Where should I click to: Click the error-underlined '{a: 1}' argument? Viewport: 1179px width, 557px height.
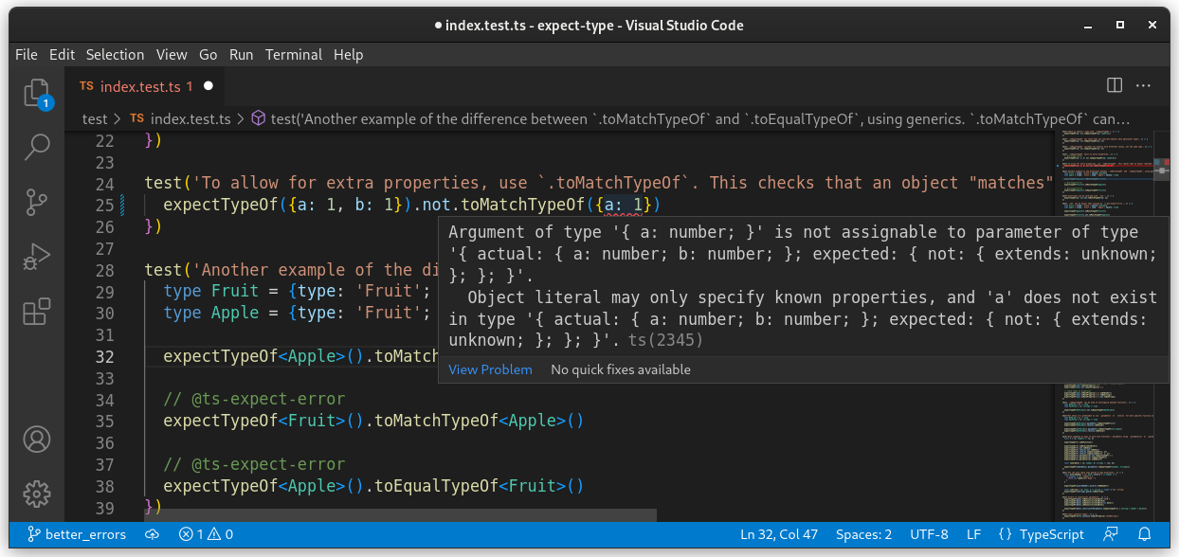[623, 205]
